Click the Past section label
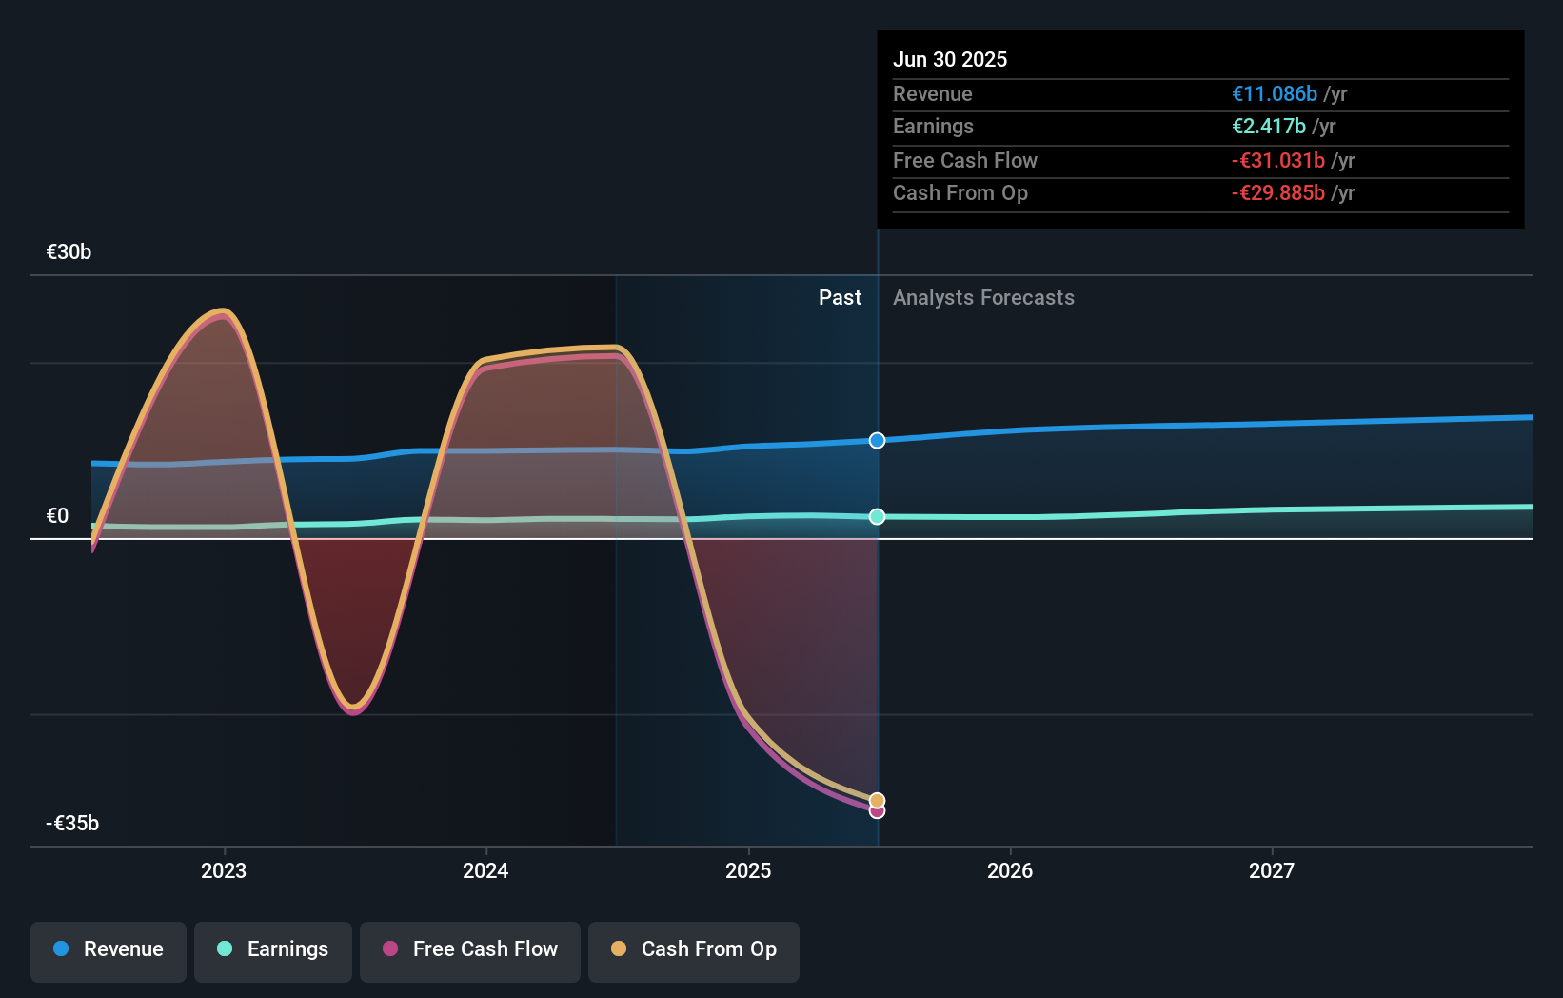 840,298
